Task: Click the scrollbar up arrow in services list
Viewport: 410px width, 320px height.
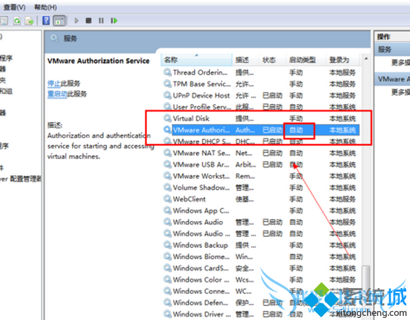Action: [x=366, y=59]
